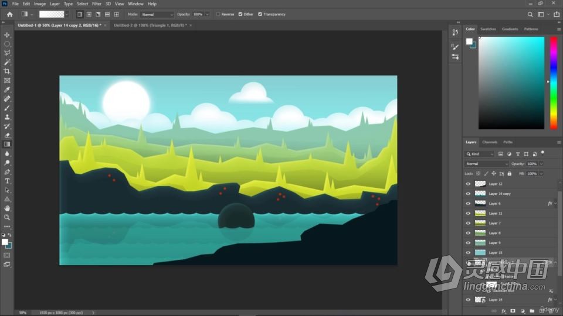Select the Eraser tool

click(x=7, y=135)
